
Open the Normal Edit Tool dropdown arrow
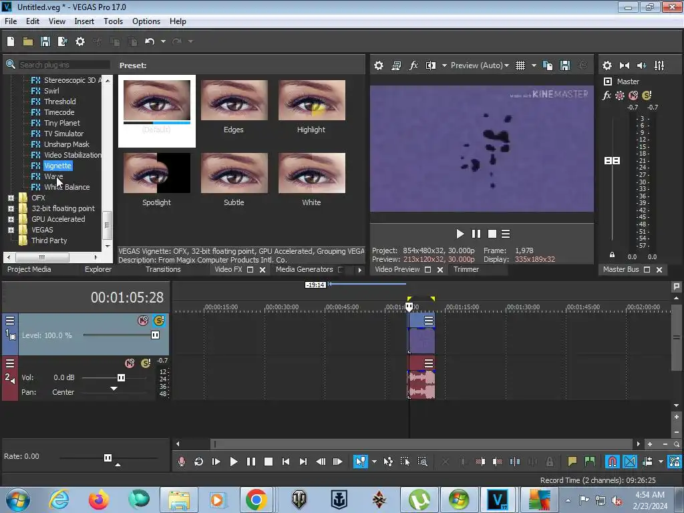click(x=374, y=462)
